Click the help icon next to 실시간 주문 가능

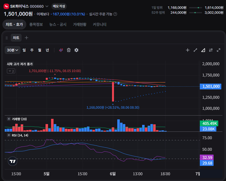click(x=115, y=14)
